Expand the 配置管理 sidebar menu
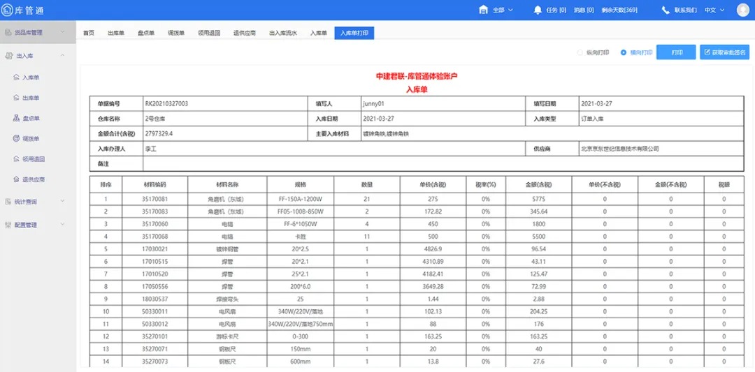Viewport: 755px width, 372px height. [62, 225]
